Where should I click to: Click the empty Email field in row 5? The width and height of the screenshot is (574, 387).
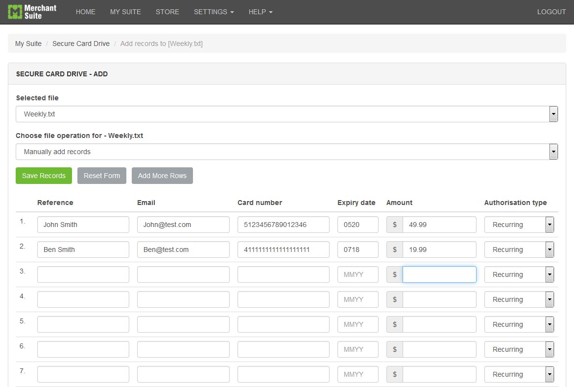click(183, 324)
